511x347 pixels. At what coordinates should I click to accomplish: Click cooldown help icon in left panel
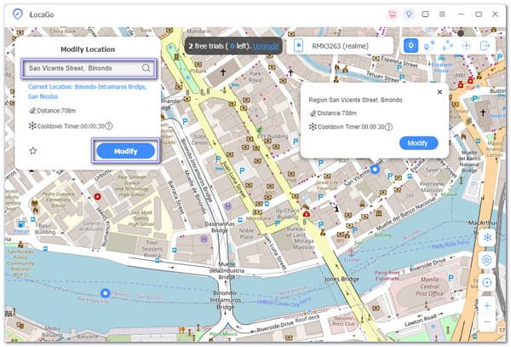(x=109, y=125)
